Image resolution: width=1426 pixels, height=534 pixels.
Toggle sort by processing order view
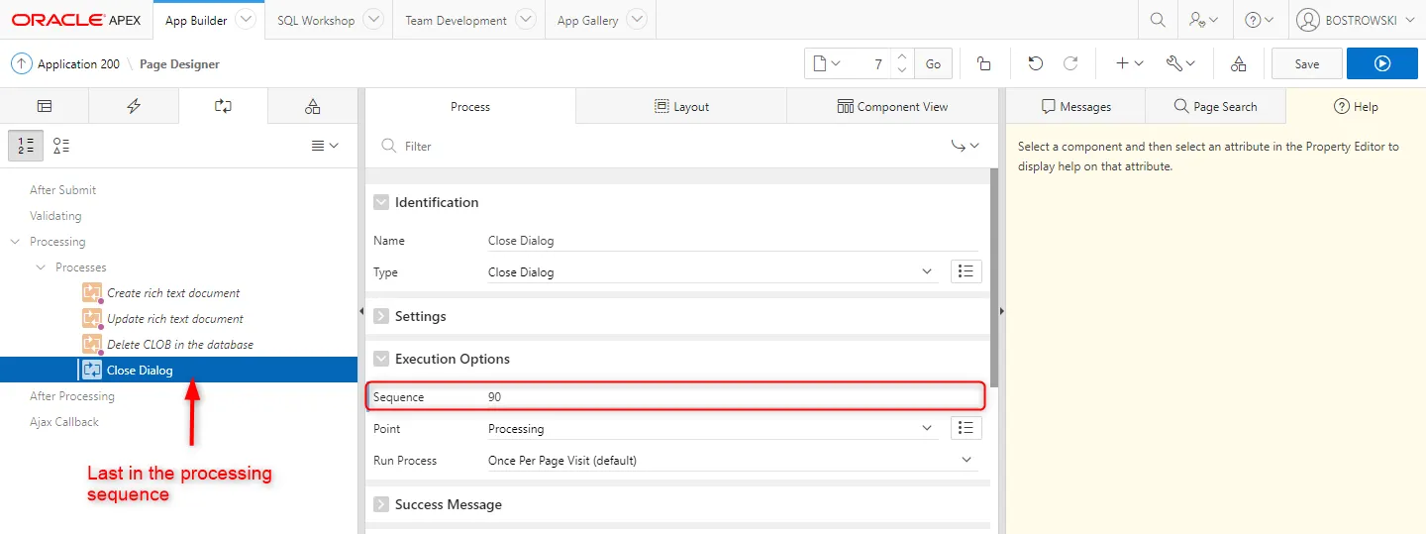tap(26, 146)
